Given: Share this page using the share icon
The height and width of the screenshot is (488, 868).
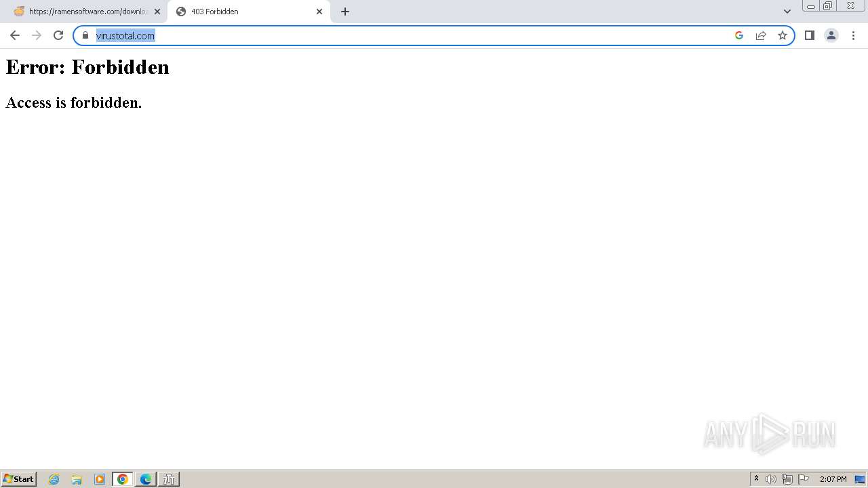Looking at the screenshot, I should (x=761, y=35).
